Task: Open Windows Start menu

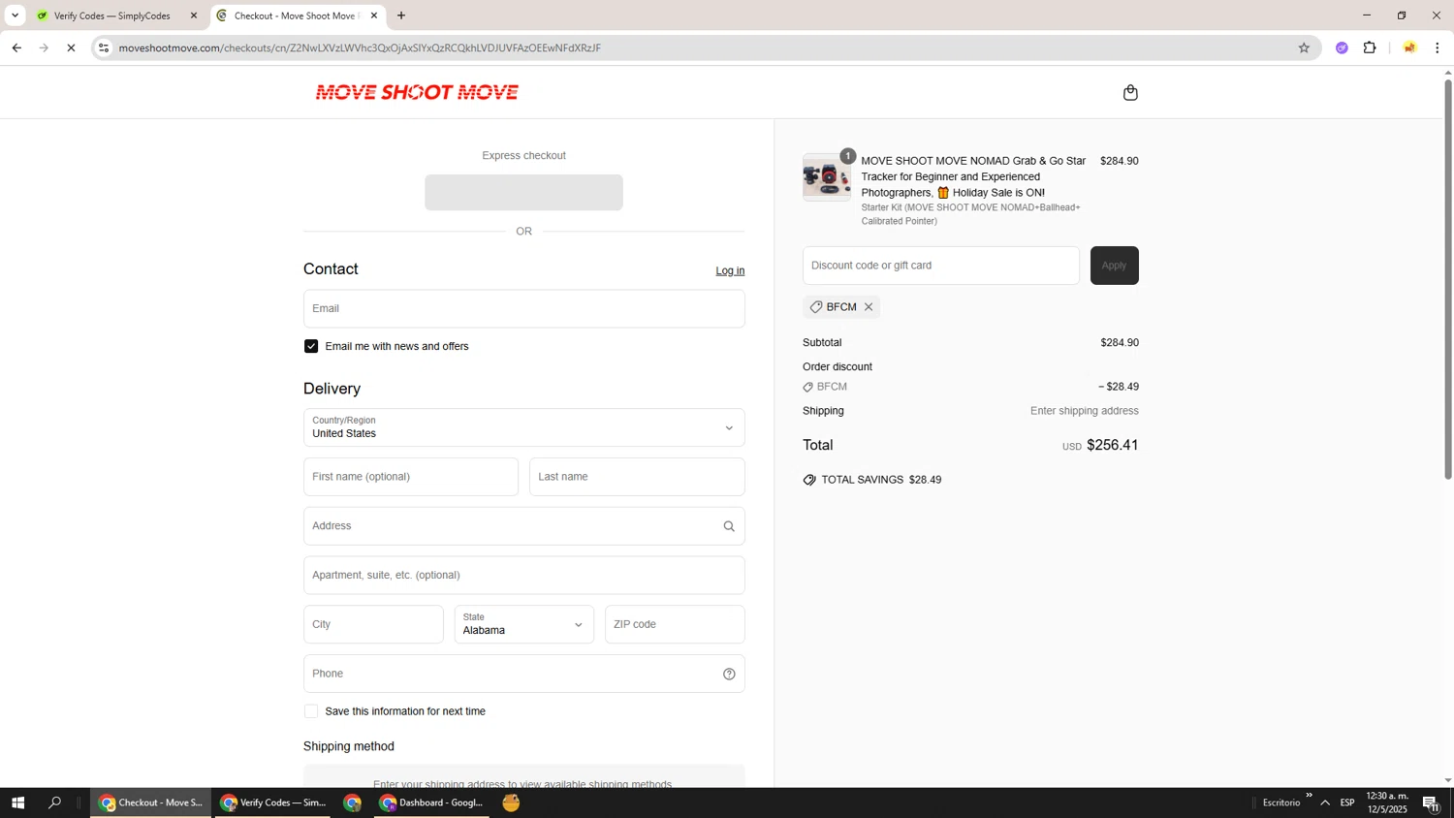Action: click(17, 802)
